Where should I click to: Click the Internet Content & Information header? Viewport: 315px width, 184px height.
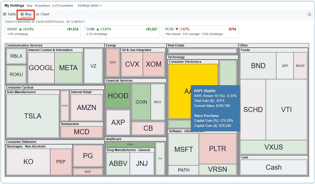50,50
